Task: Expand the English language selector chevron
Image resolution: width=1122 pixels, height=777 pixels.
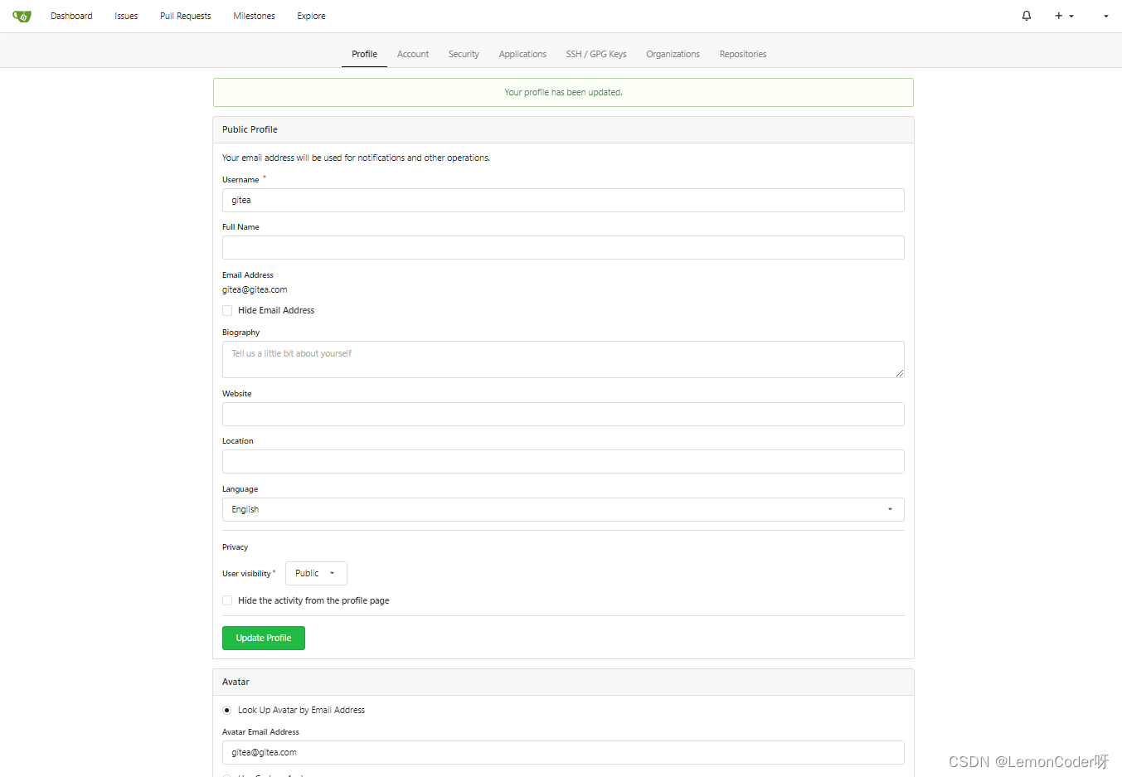Action: coord(891,509)
